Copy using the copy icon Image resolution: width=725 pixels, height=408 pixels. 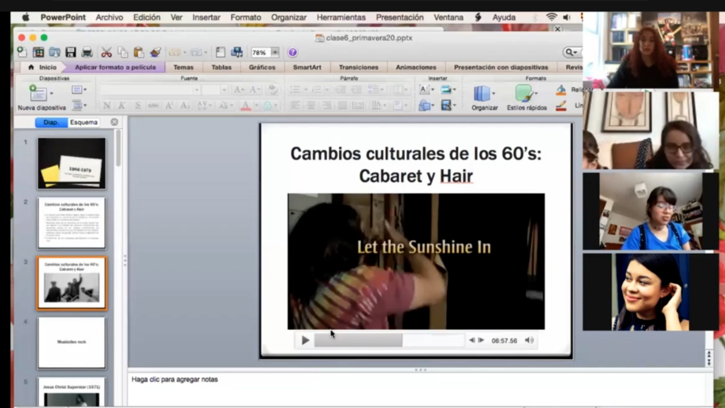(122, 52)
